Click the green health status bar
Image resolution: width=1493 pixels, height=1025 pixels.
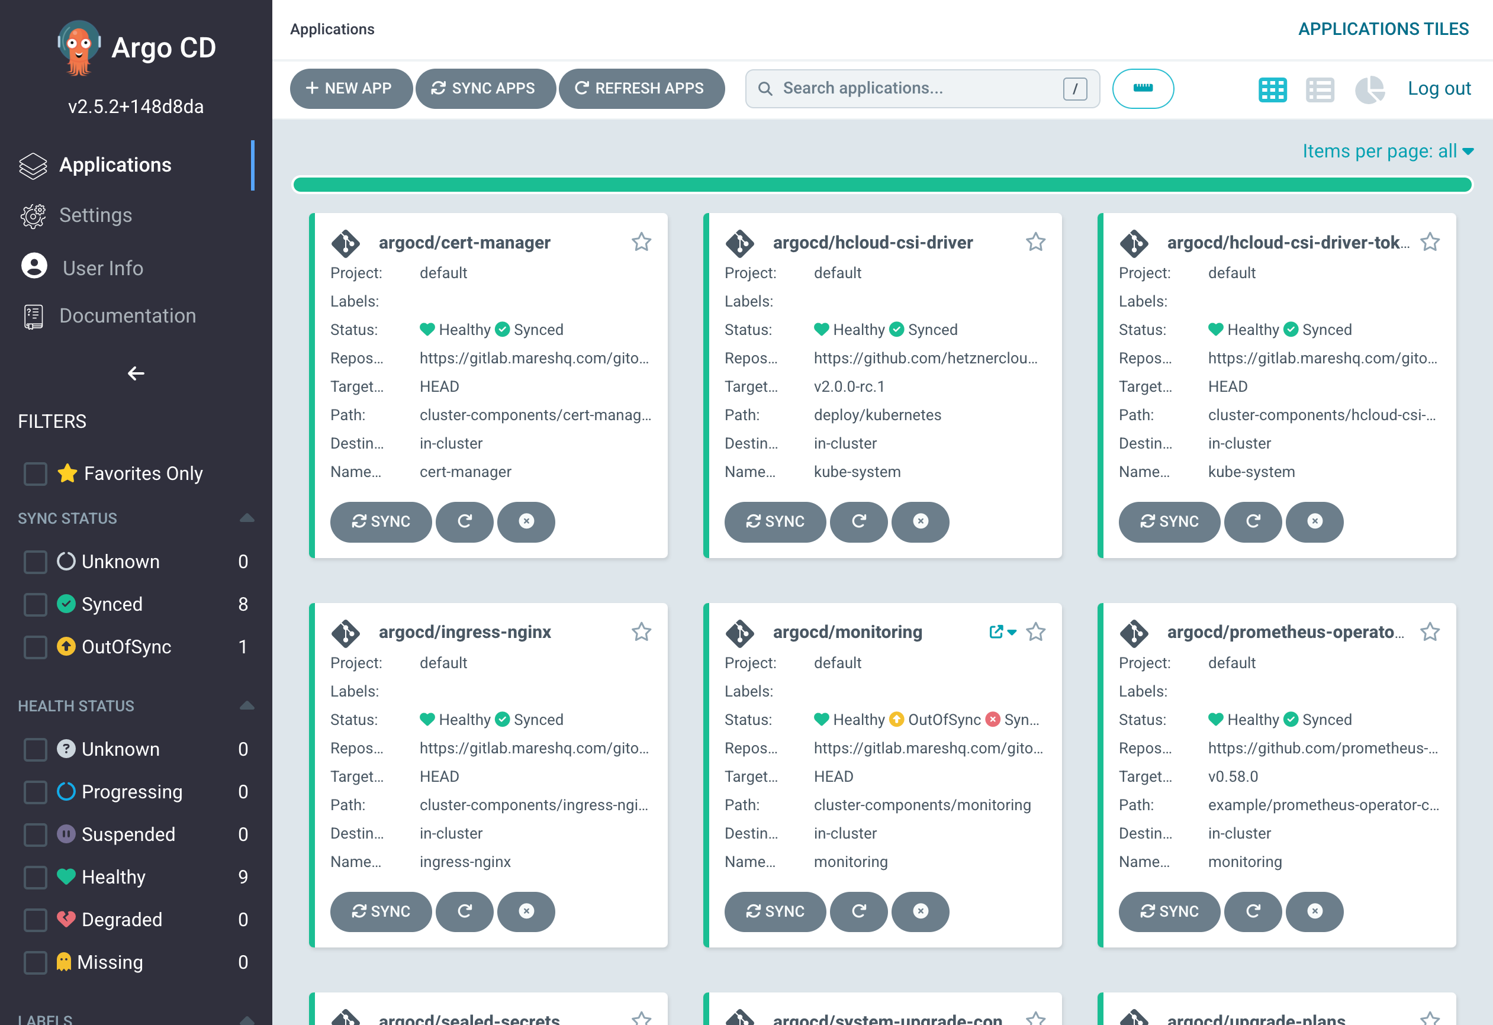(x=882, y=185)
